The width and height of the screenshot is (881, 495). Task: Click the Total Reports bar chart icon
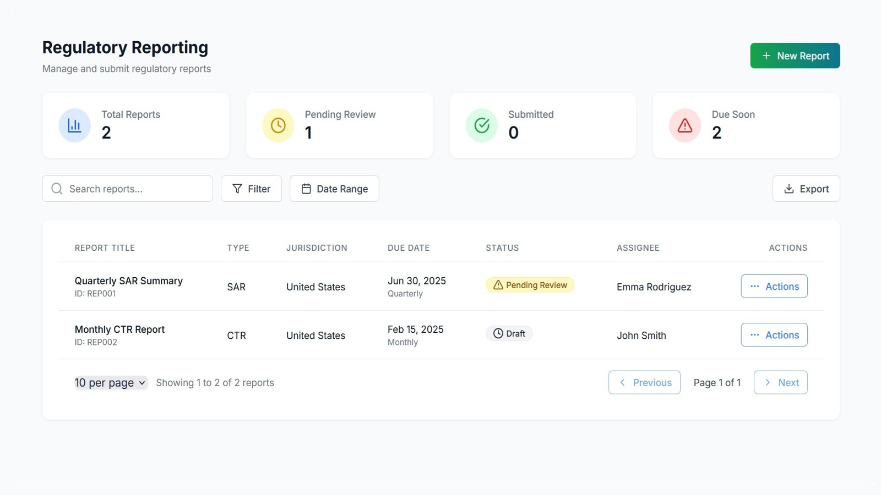click(x=74, y=125)
